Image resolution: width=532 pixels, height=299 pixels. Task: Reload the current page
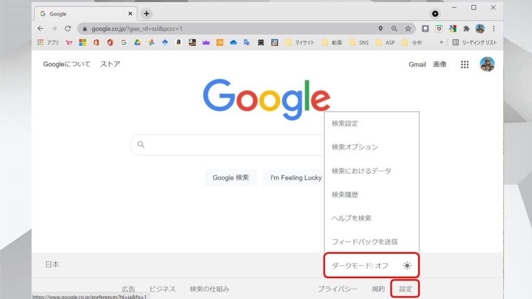coord(68,29)
